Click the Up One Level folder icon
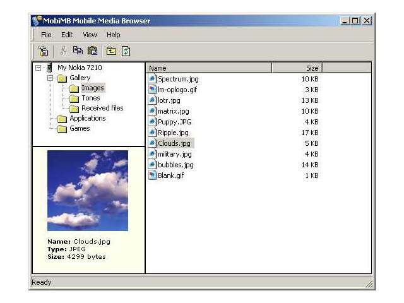404x303 pixels. 111,51
